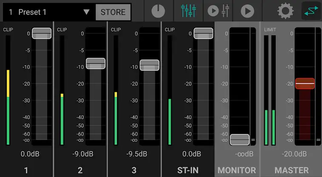Click channel 3 CLIP indicator

[116, 29]
